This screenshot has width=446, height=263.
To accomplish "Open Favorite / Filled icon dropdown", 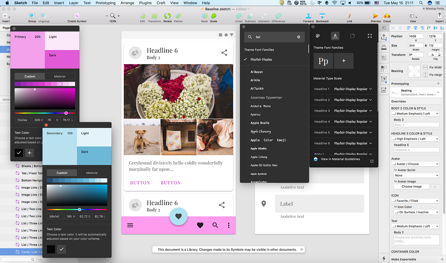I will 416,201.
